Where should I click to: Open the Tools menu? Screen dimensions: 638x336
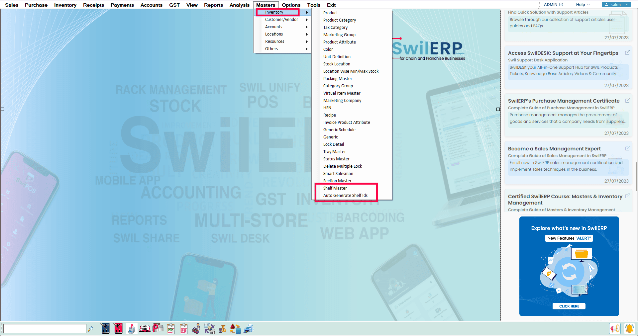click(314, 5)
